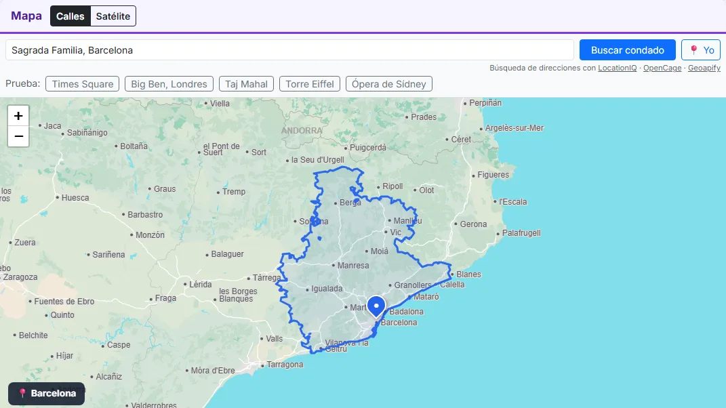Click the Perpiñán city label
726x408 pixels.
485,103
